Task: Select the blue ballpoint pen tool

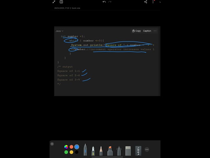Action: coord(85,150)
